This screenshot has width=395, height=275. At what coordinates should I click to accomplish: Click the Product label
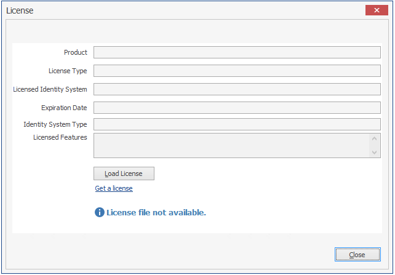(x=76, y=52)
